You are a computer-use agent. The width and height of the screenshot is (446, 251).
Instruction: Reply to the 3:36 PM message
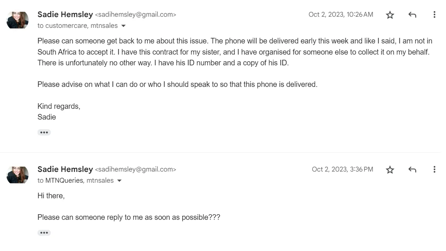[412, 170]
